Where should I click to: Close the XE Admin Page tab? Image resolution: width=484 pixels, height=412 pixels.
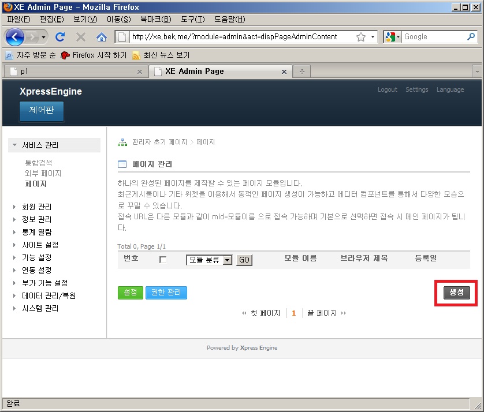pyautogui.click(x=284, y=72)
